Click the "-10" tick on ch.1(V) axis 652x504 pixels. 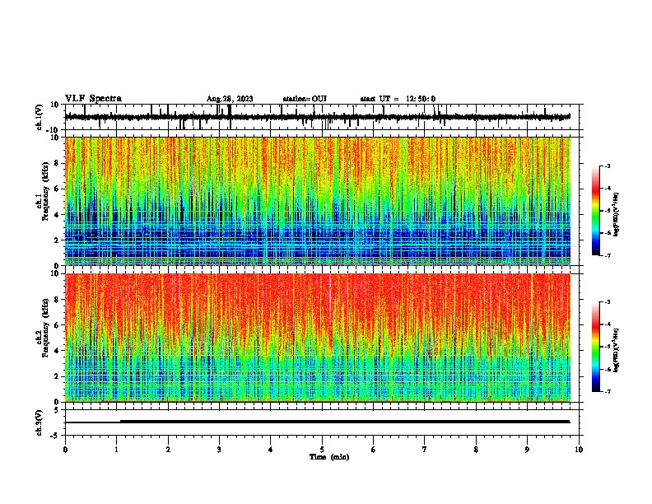(x=53, y=130)
